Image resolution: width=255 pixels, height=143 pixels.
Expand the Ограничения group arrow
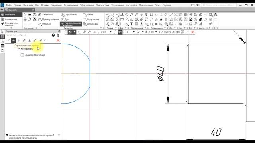click(165, 28)
